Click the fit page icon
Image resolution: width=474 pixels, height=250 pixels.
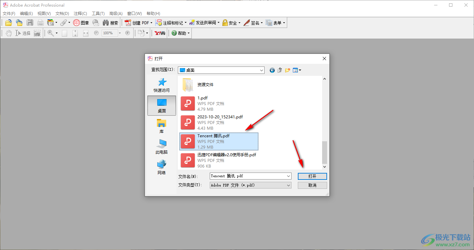[75, 33]
